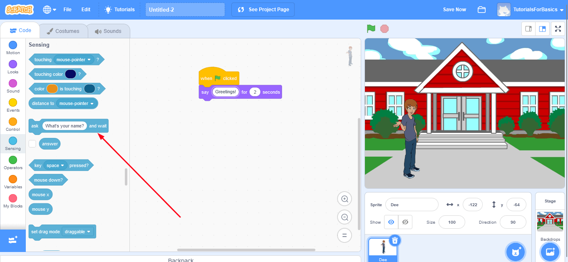Select the Control block category
Viewport: 568px width, 262px height.
13,125
